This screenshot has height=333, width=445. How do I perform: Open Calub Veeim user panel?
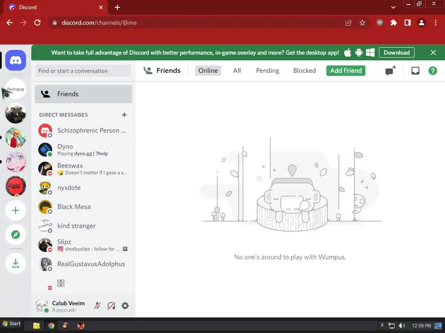[61, 306]
